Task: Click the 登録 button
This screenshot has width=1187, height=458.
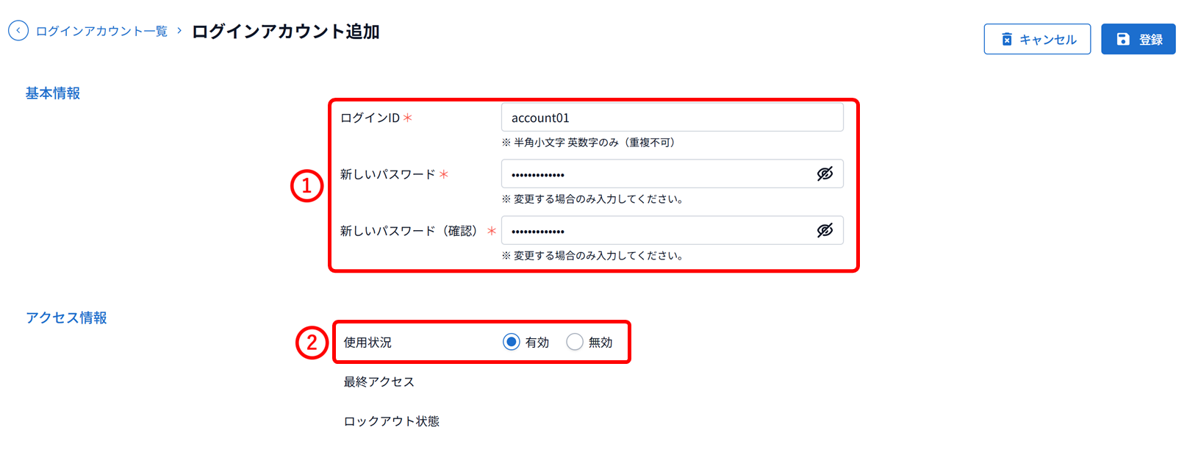Action: click(1138, 39)
